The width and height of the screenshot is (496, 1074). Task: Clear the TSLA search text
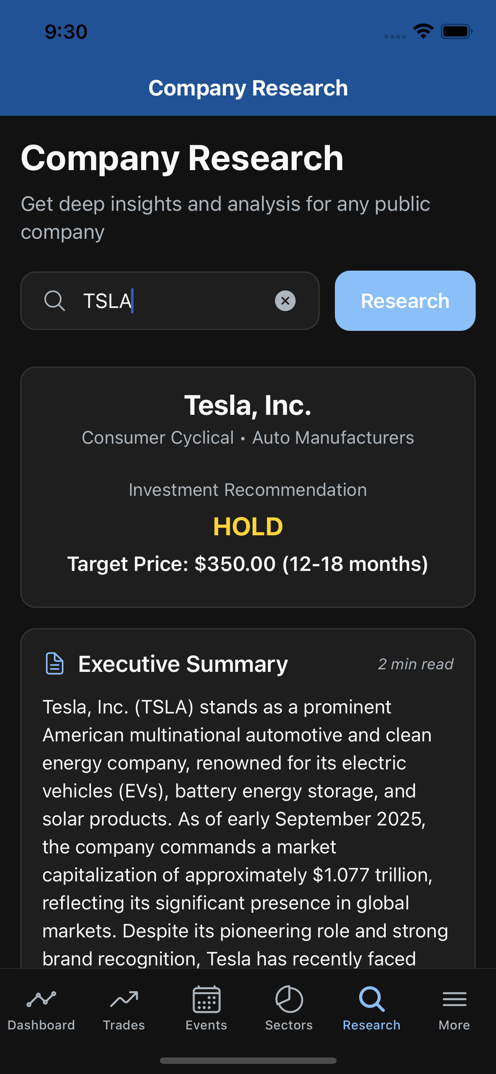285,301
